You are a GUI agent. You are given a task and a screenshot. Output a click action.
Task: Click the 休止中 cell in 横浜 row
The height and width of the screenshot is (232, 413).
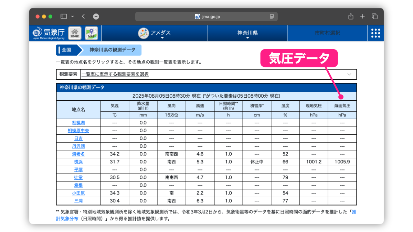[x=257, y=162]
